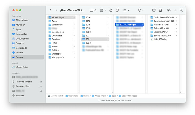Select the Webpagina's folder
The height and width of the screenshot is (115, 195).
(61, 57)
